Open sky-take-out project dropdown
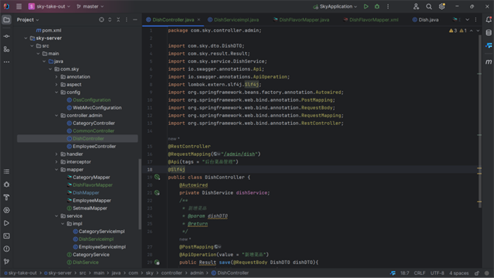 49,6
